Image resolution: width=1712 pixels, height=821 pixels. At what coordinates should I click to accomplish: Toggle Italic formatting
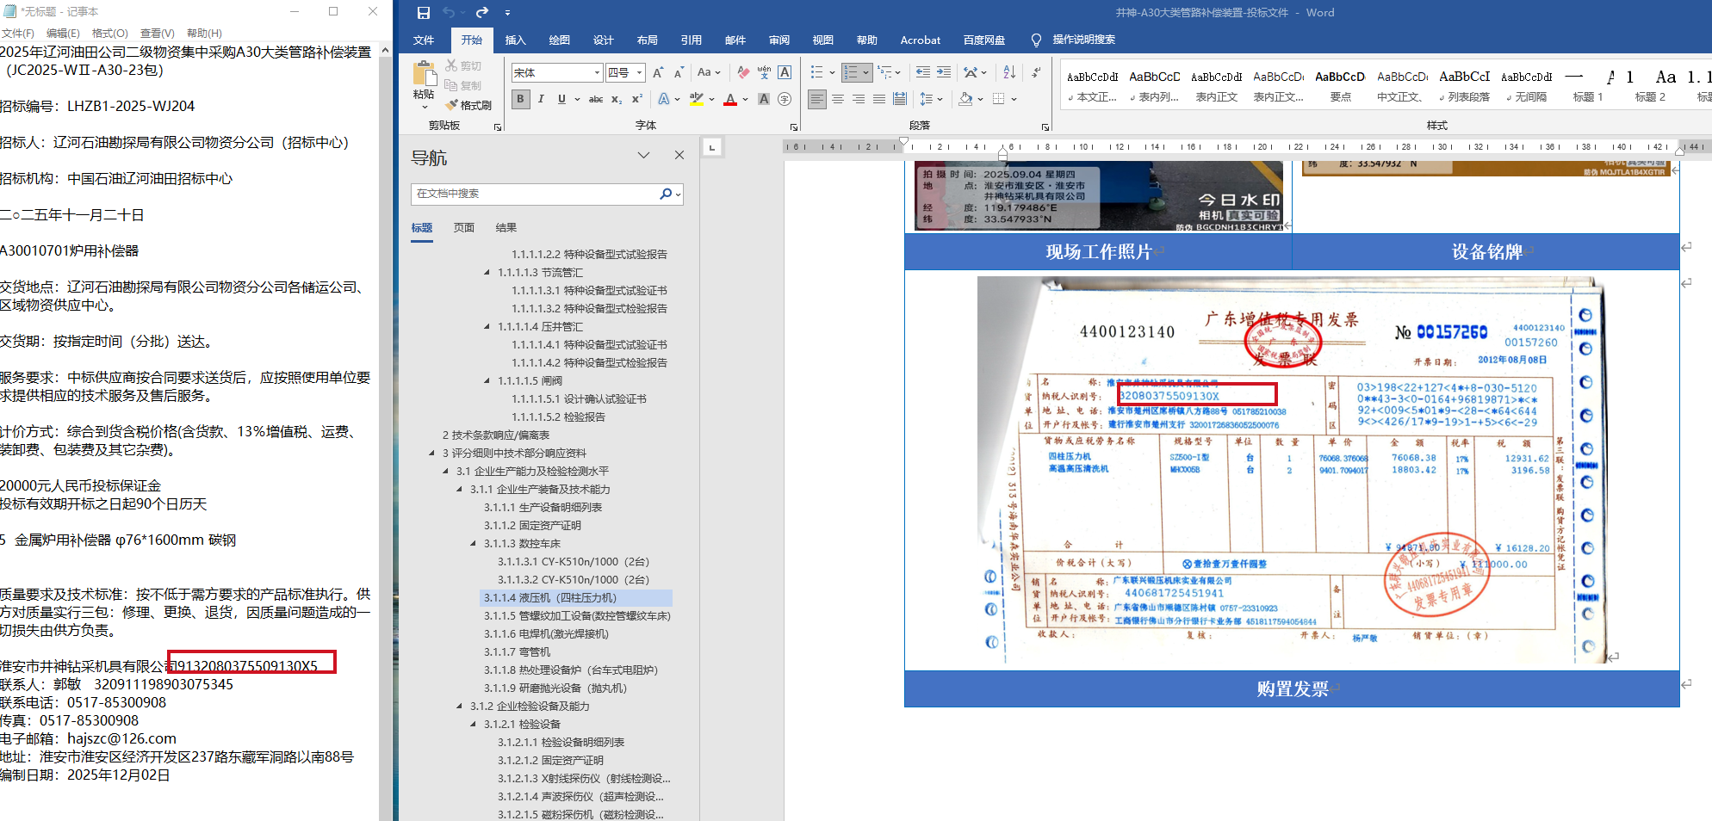coord(541,99)
